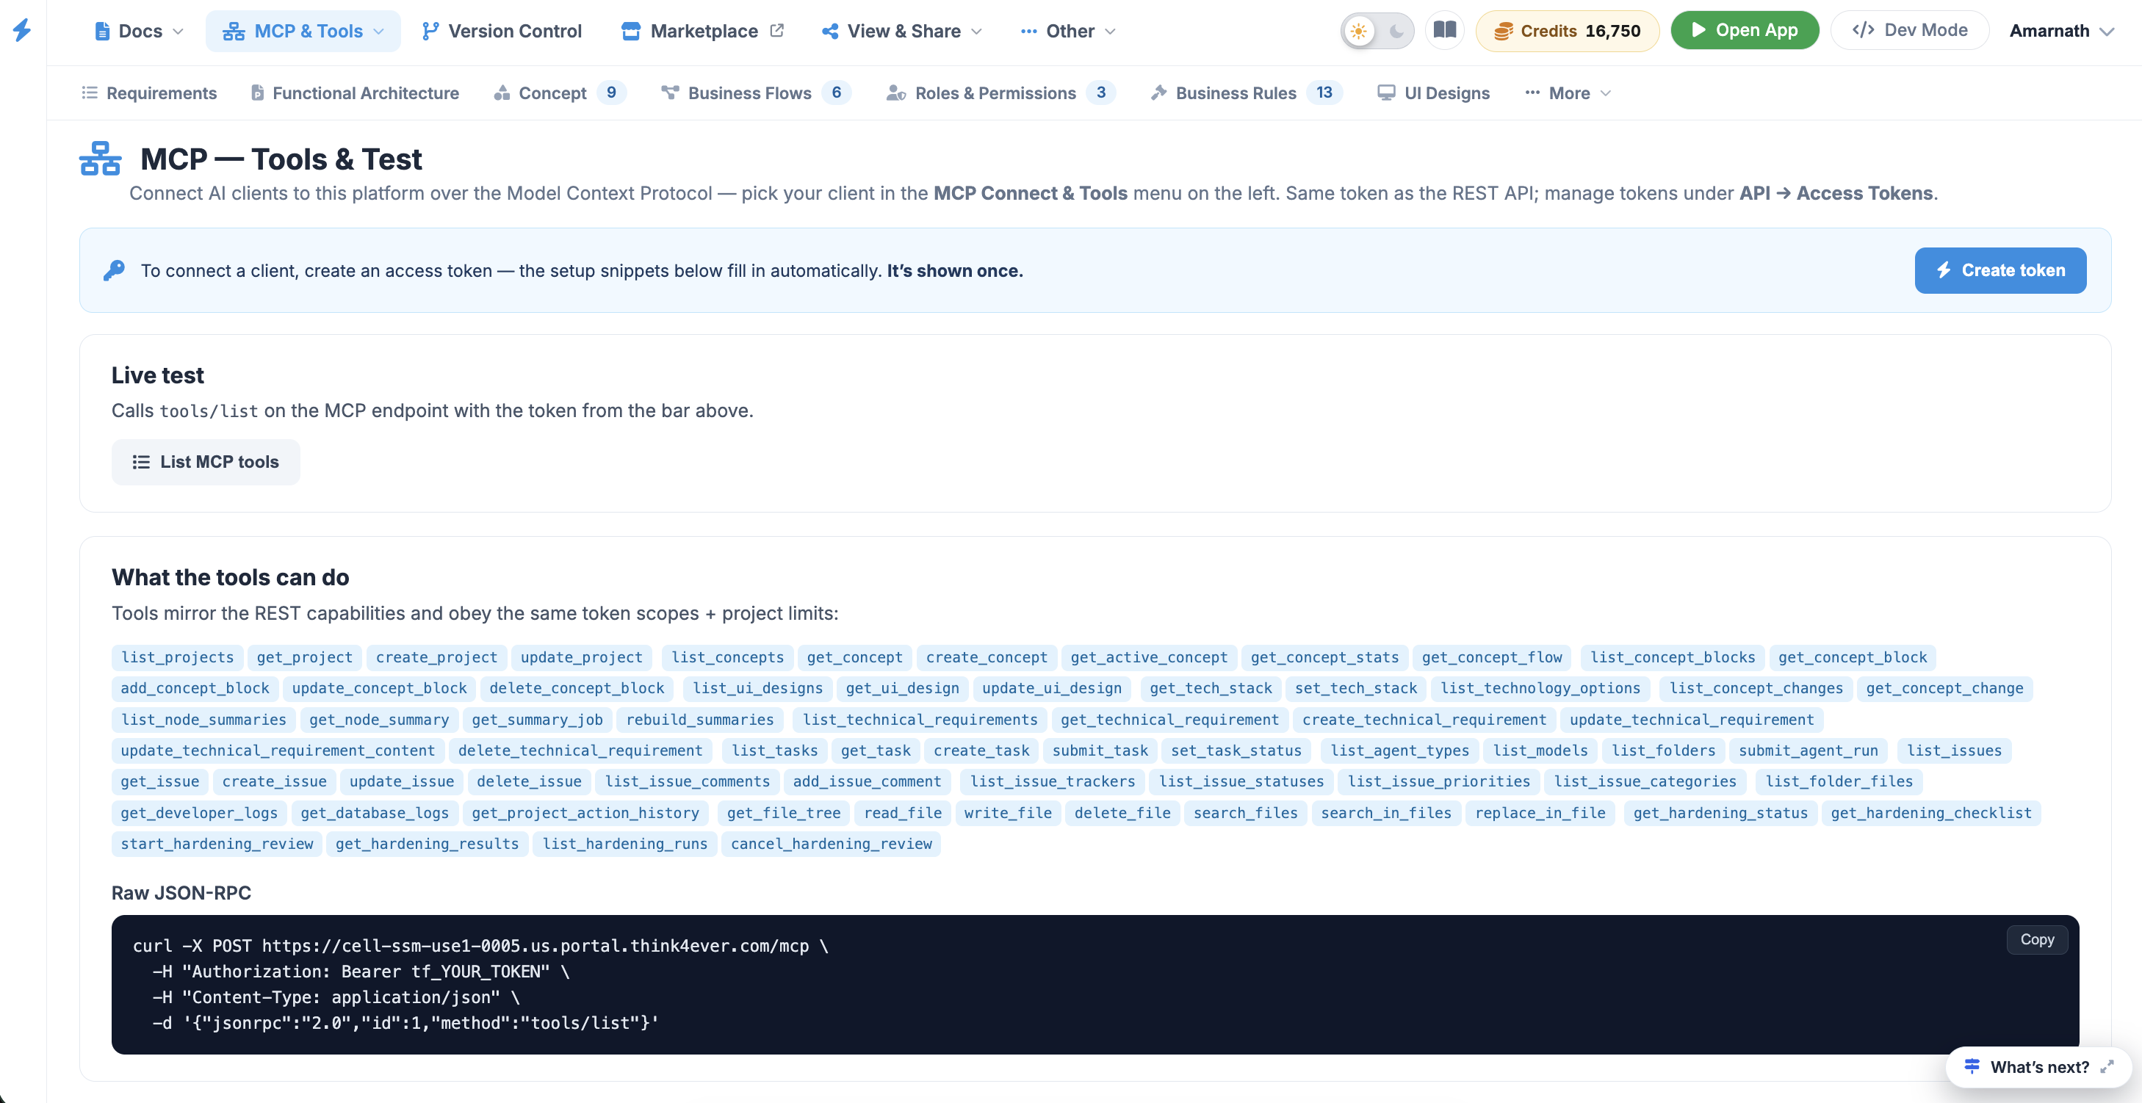Click the list_issue_priorities tool tag
This screenshot has height=1103, width=2142.
1438,781
